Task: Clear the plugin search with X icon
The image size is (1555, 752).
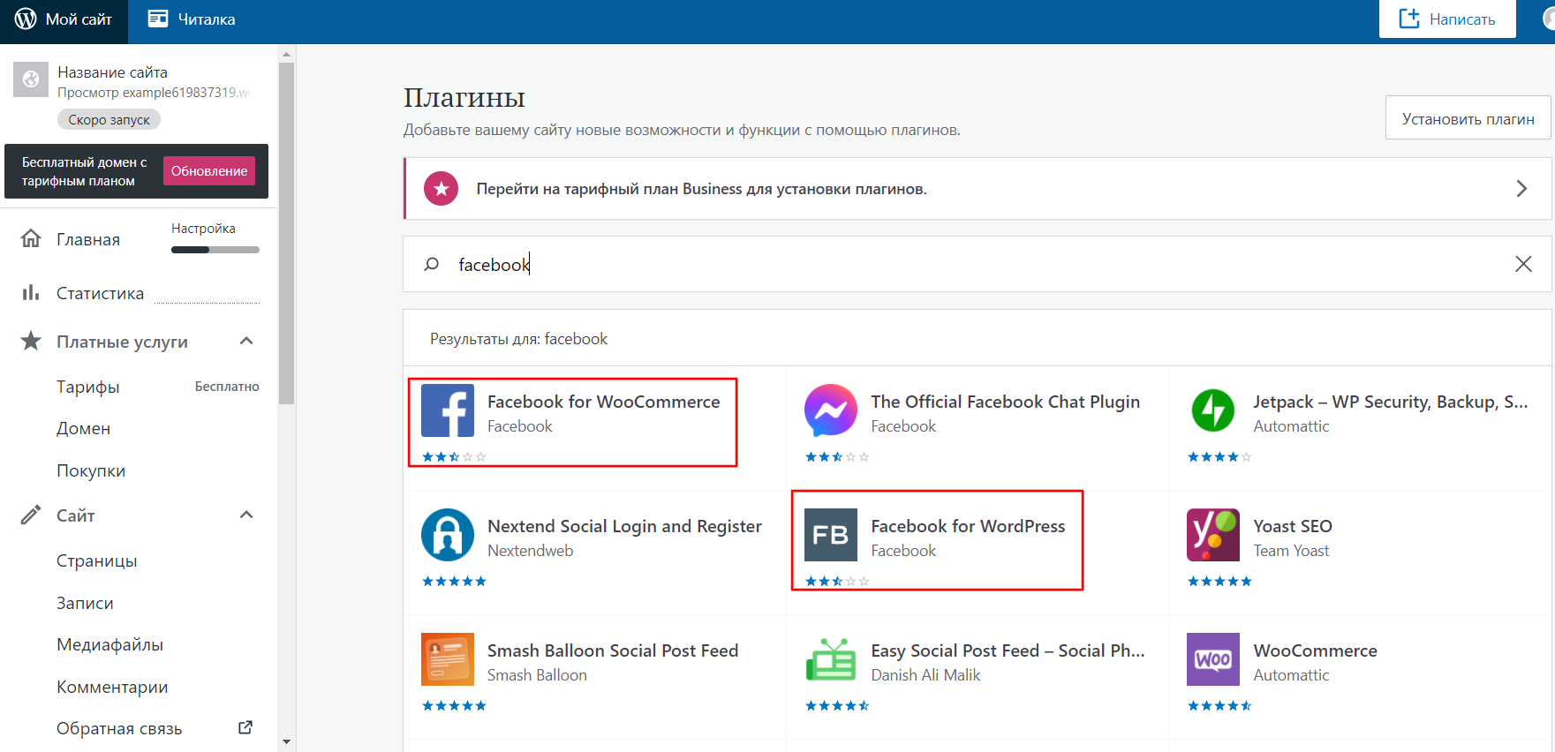Action: 1523,264
